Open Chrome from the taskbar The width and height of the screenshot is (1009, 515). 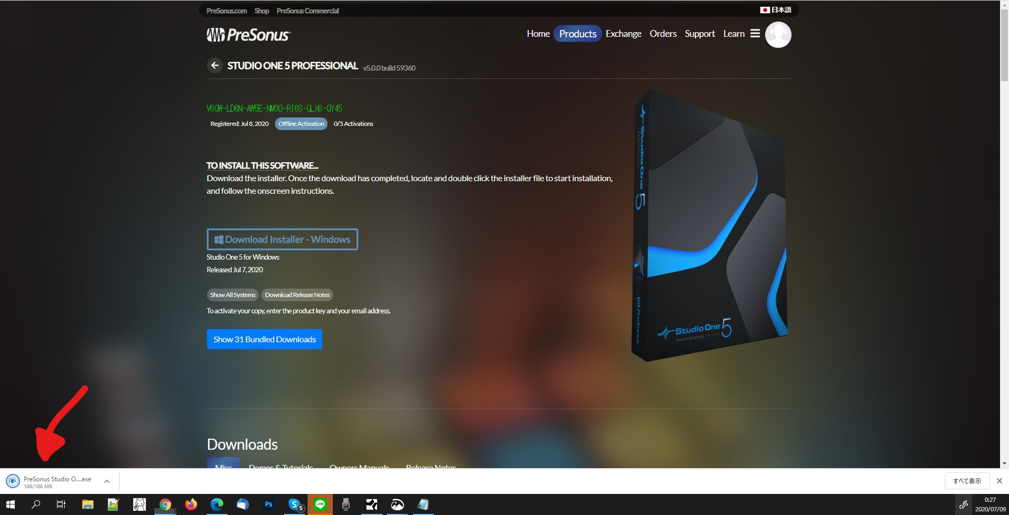[x=165, y=504]
